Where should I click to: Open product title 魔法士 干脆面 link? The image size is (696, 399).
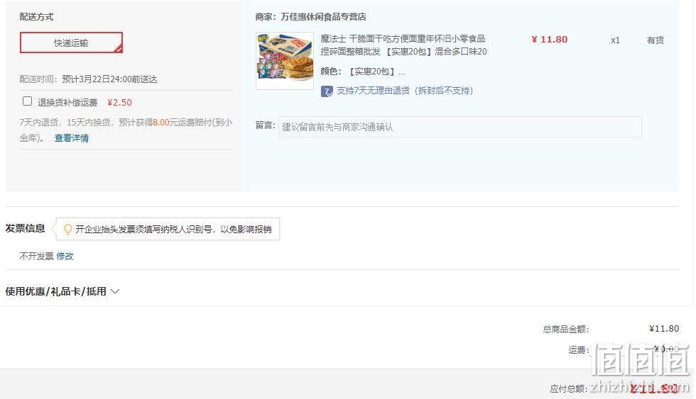(403, 45)
